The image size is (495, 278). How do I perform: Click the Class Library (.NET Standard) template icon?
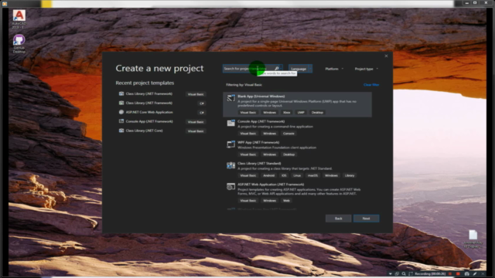pos(230,165)
